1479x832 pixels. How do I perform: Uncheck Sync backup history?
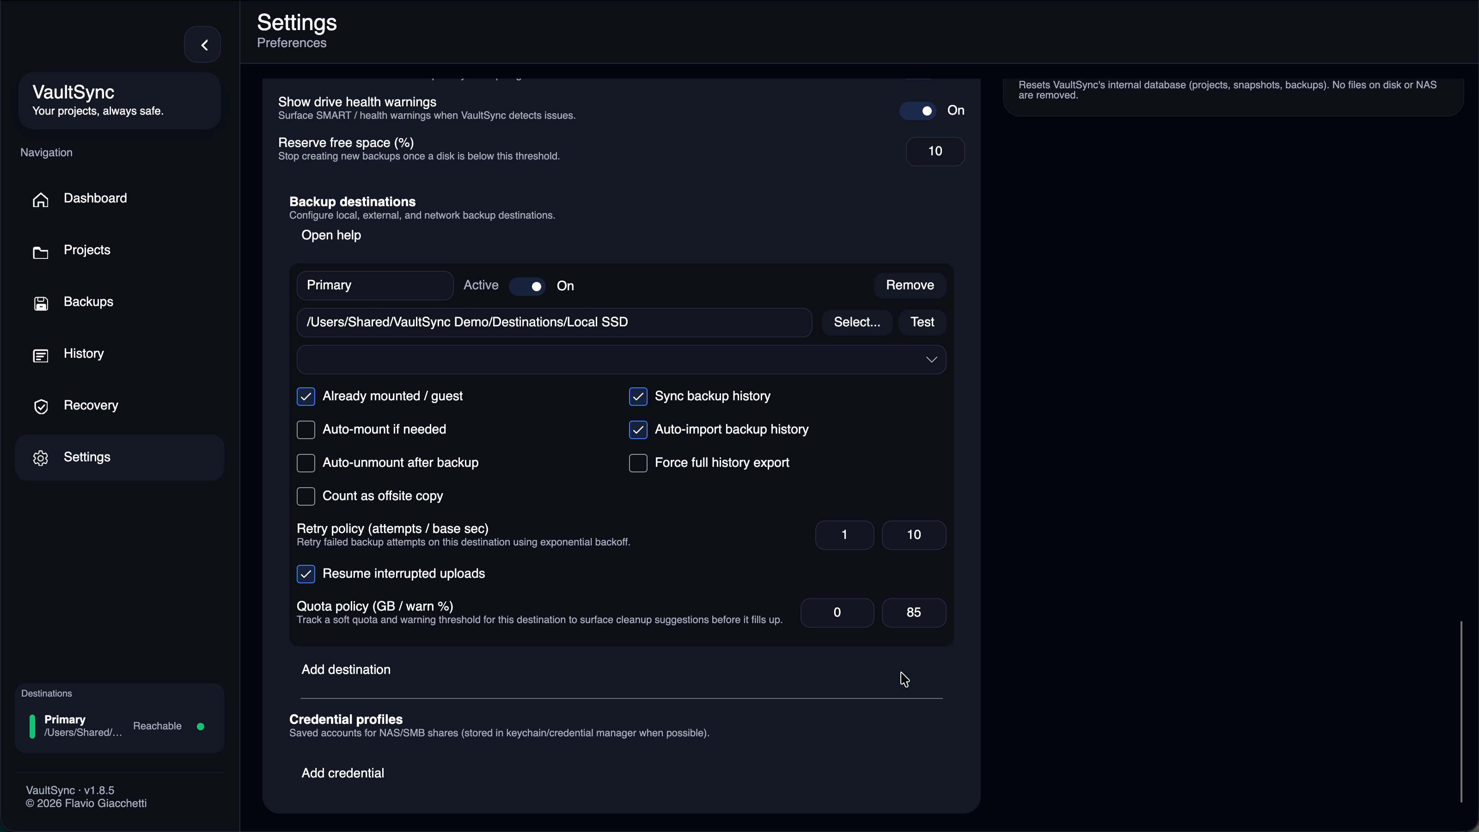coord(638,396)
